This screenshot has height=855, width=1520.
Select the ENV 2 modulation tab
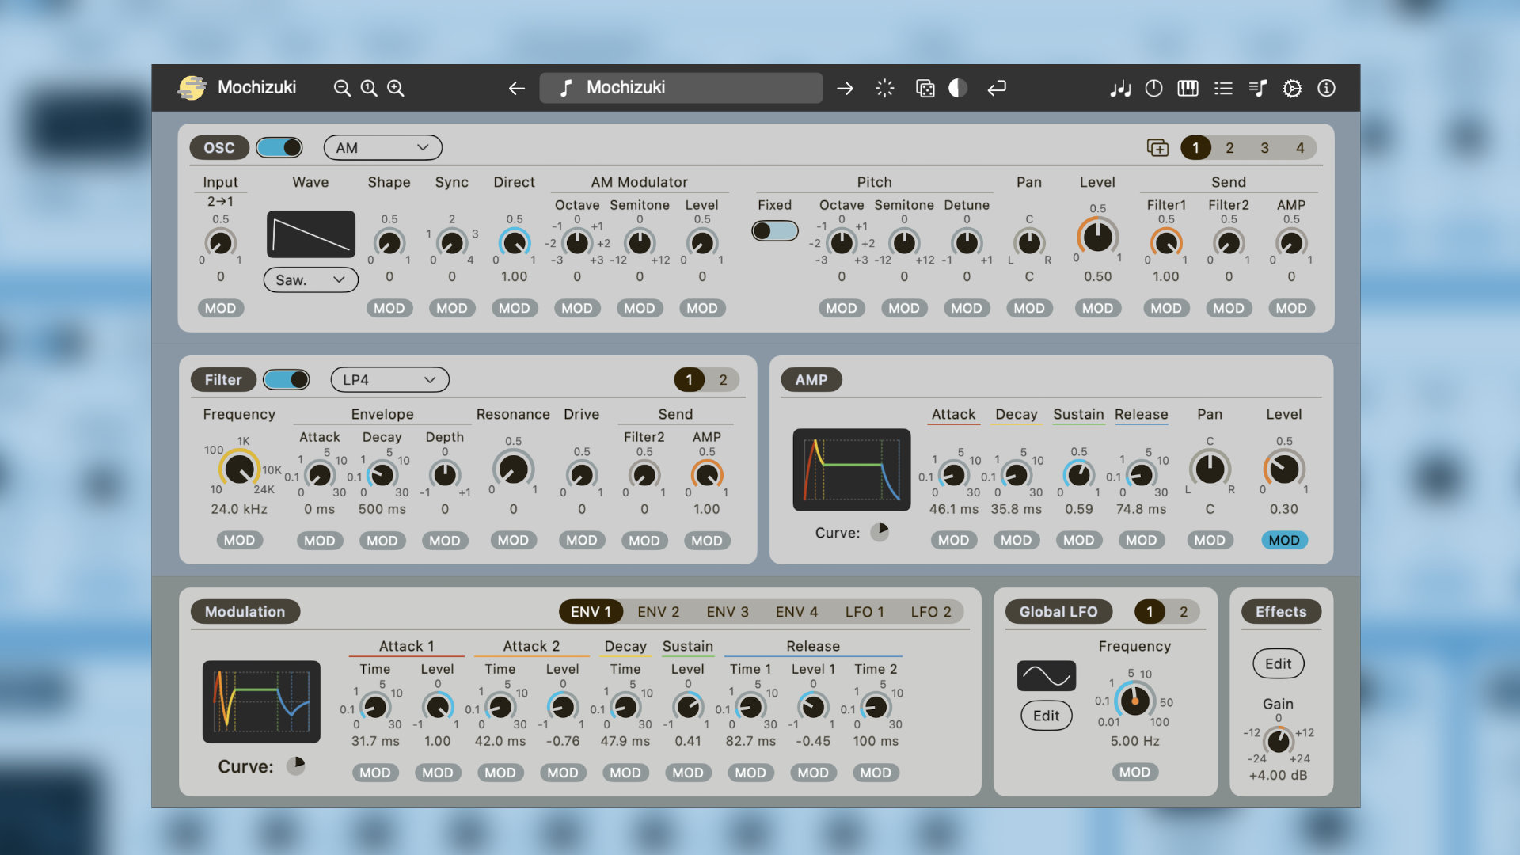pos(659,611)
